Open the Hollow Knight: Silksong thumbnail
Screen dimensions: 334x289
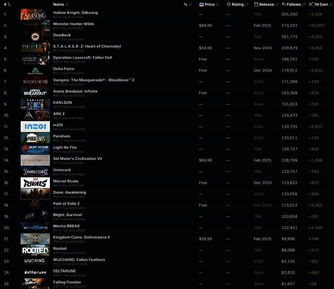pyautogui.click(x=35, y=14)
